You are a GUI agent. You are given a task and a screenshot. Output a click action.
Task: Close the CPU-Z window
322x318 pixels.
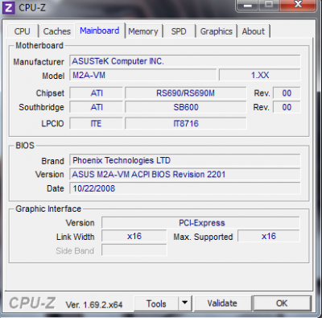pyautogui.click(x=298, y=6)
